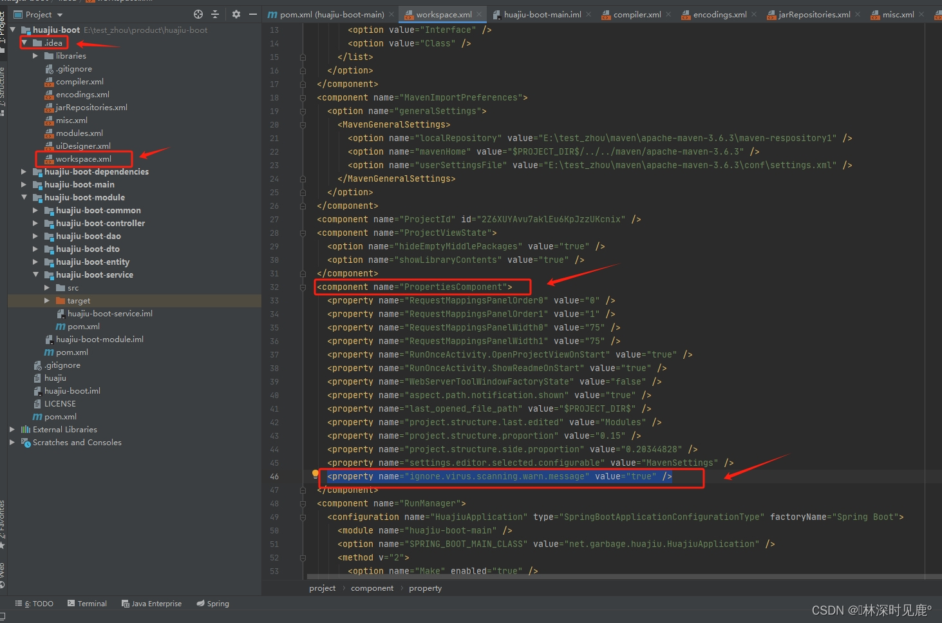The height and width of the screenshot is (623, 942).
Task: Fold MavenImportPreferences component at line 18
Action: coord(303,98)
